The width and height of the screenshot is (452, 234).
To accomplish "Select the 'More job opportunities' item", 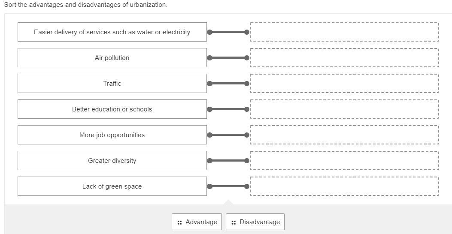I will [112, 135].
